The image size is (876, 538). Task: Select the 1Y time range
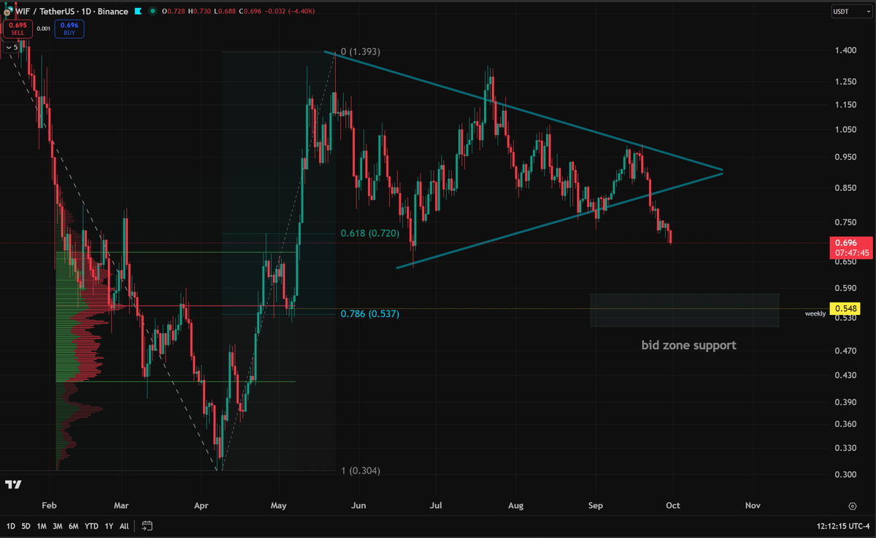pos(109,525)
